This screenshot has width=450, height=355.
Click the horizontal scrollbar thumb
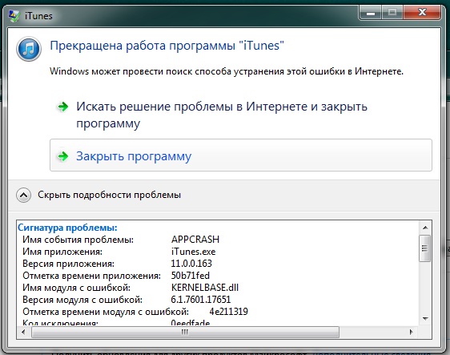[x=185, y=333]
